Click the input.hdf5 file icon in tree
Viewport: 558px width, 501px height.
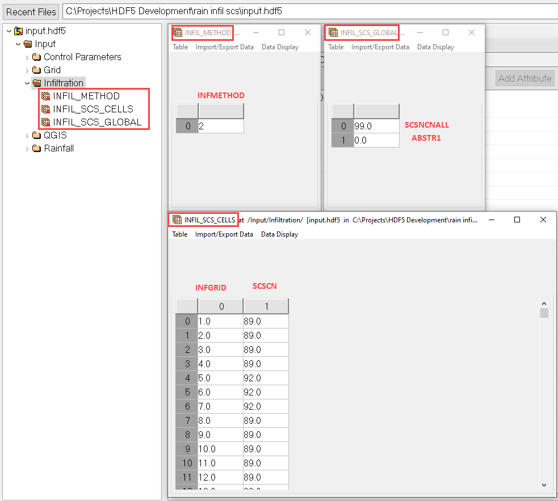coord(19,31)
